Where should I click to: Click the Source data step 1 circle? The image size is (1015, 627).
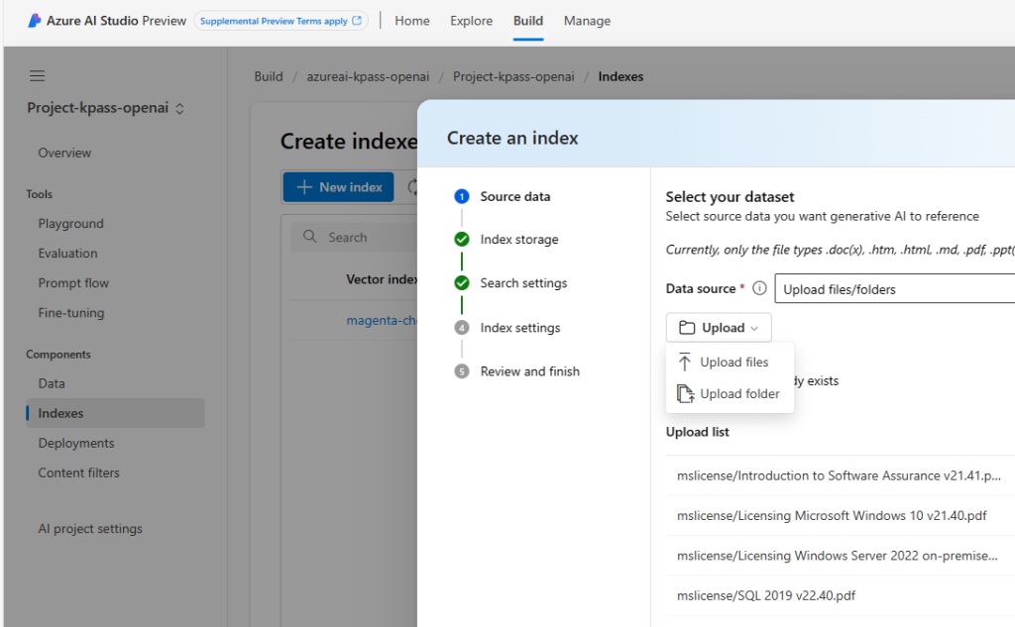[x=462, y=196]
